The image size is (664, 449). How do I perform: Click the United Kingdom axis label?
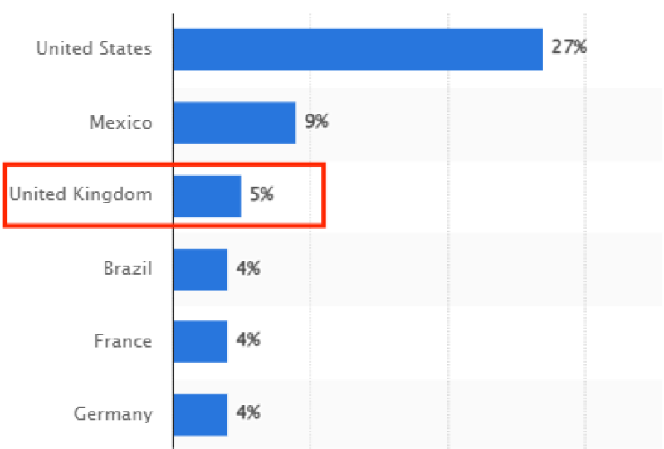point(81,195)
